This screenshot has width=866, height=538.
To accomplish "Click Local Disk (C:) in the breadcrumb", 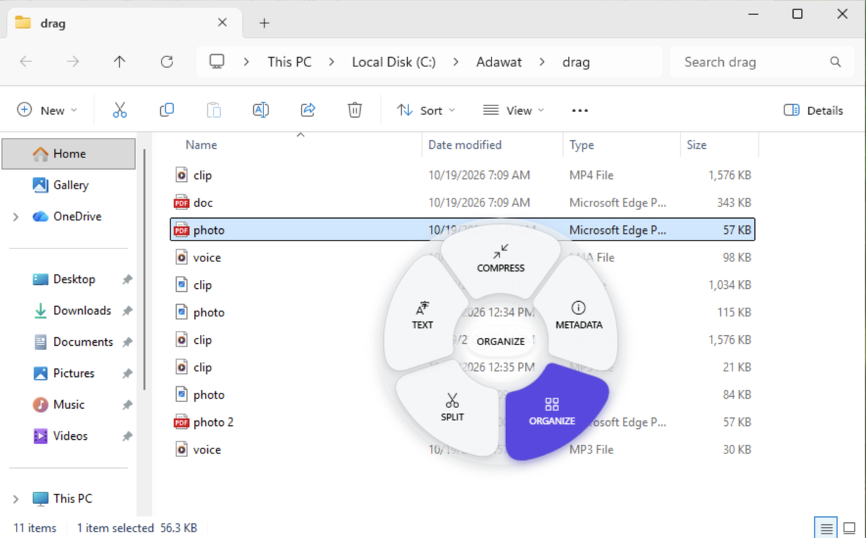I will pyautogui.click(x=394, y=62).
